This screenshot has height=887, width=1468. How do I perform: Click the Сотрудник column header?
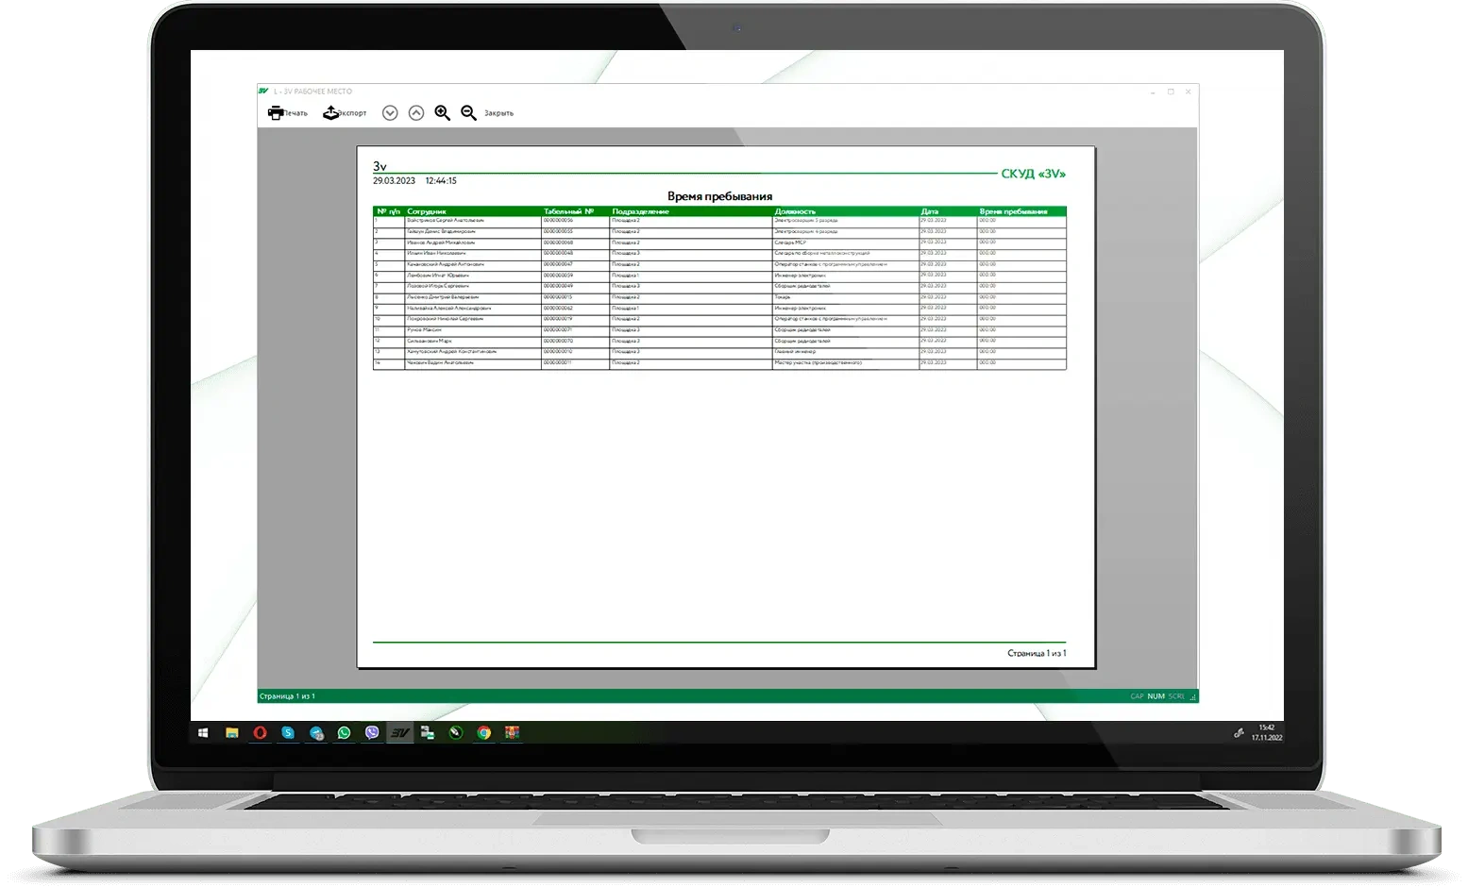coord(427,211)
